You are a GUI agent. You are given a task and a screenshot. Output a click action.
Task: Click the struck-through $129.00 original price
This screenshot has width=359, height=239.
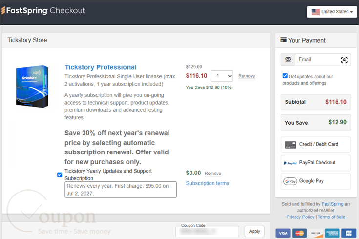194,67
